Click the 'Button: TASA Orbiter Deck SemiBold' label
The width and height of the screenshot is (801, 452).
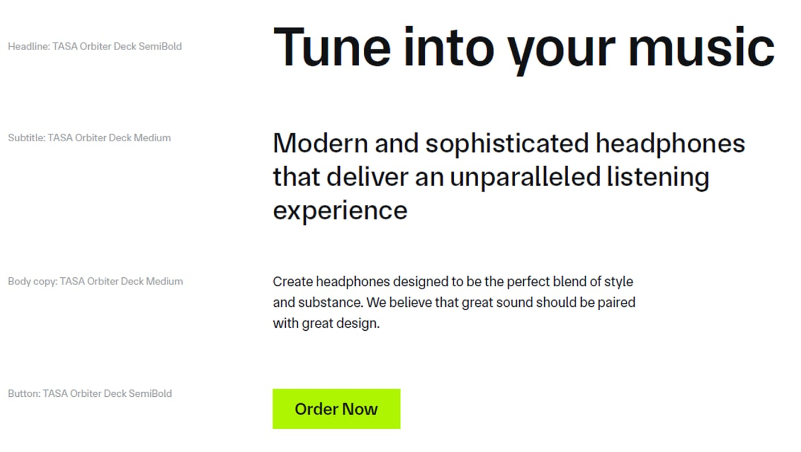tap(90, 393)
